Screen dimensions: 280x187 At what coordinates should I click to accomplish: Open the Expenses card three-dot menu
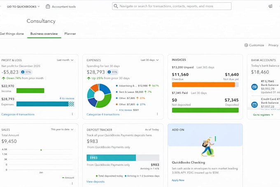click(x=157, y=114)
